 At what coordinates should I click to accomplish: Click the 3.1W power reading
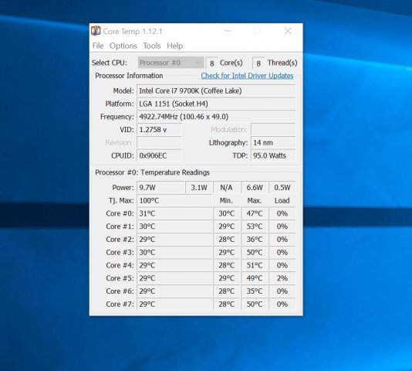[199, 188]
